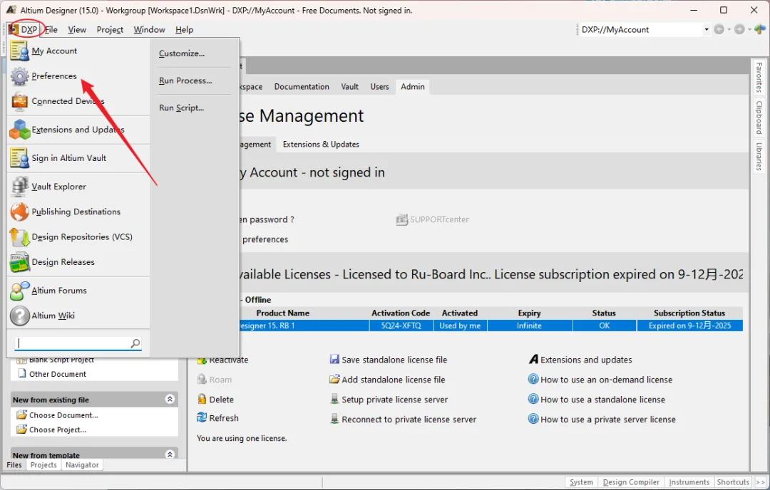Open the forward button history dropdown arrow

click(749, 29)
